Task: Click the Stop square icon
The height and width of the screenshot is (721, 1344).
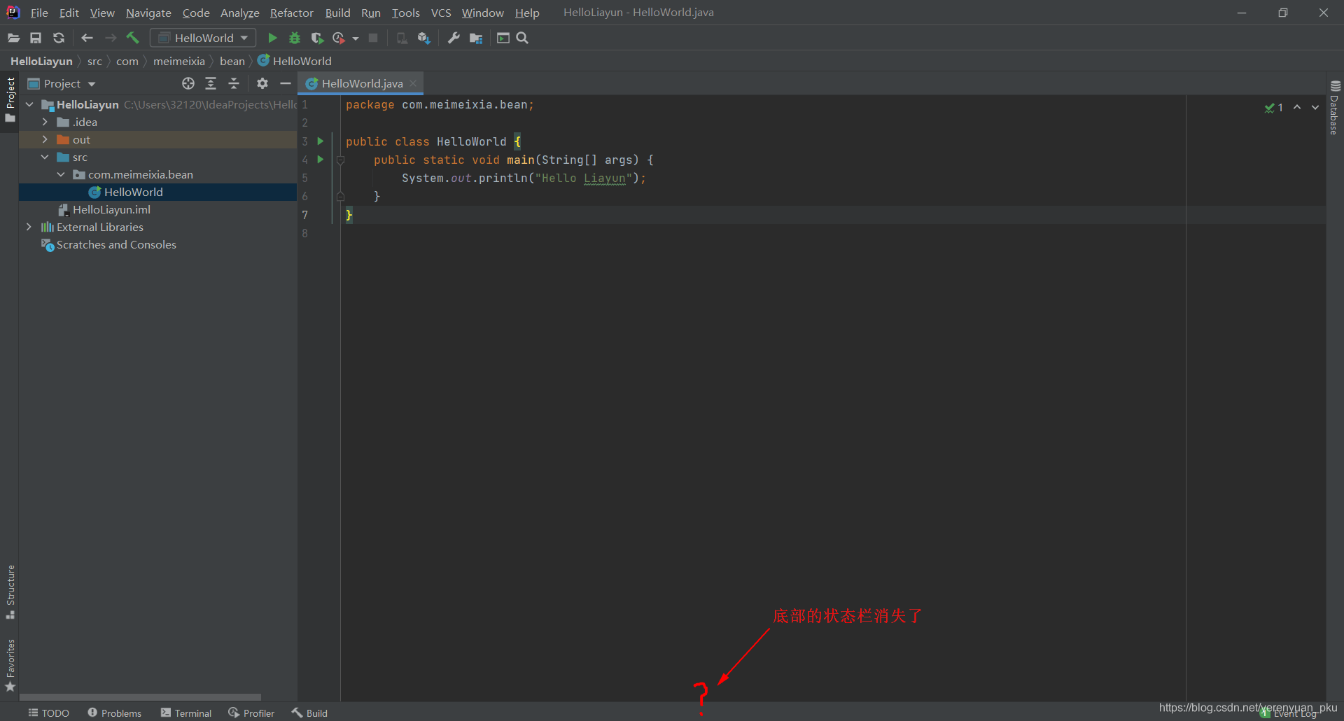Action: [373, 38]
